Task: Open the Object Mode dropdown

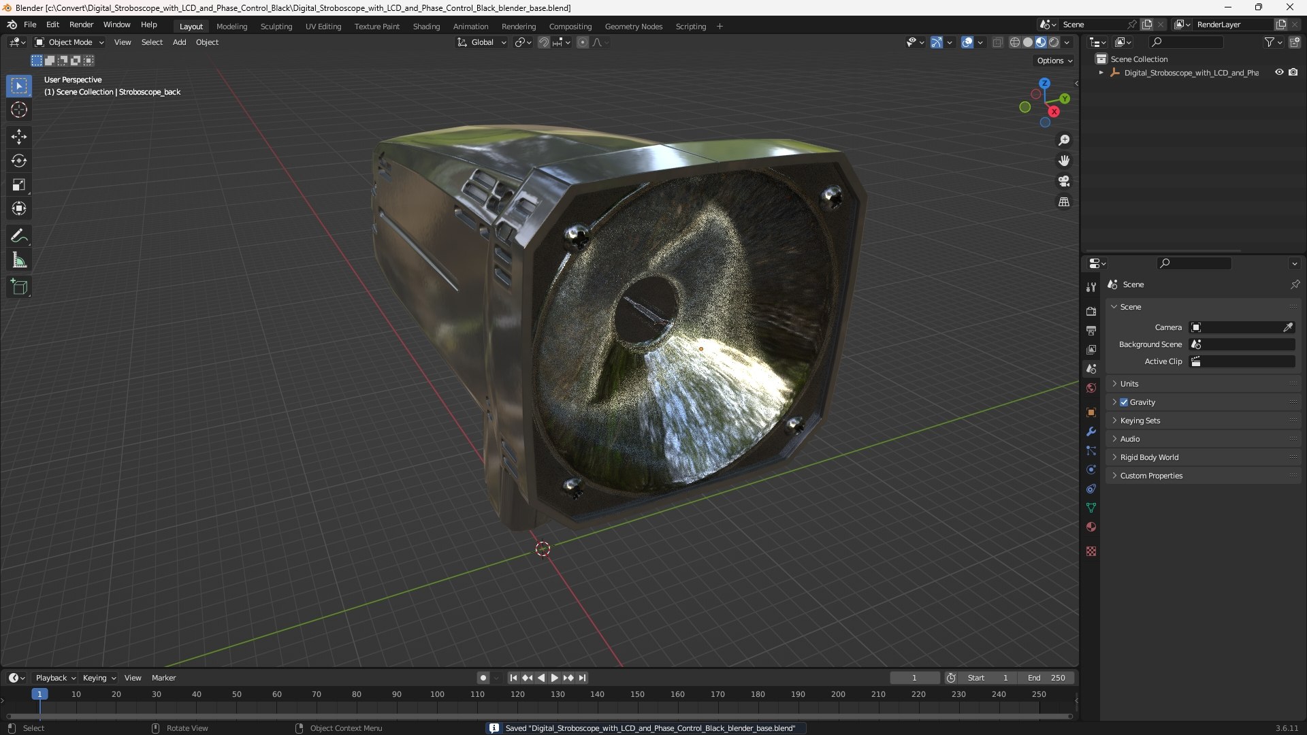Action: pyautogui.click(x=69, y=42)
